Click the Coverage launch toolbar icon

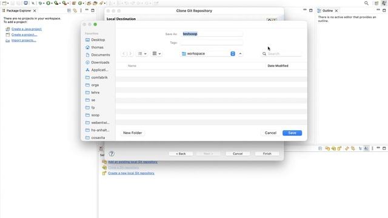tap(56, 3)
